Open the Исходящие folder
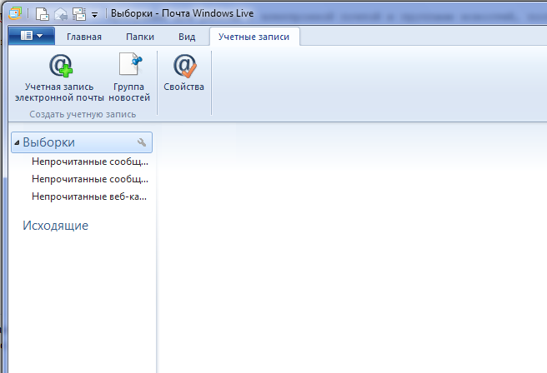The width and height of the screenshot is (547, 373). (55, 226)
